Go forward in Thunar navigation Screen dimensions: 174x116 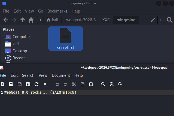14,20
